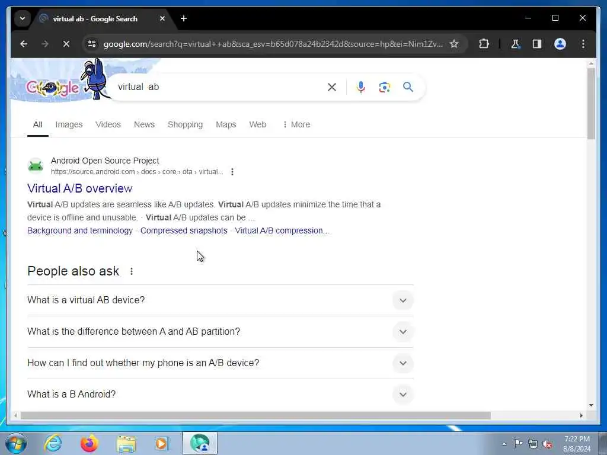Viewport: 607px width, 455px height.
Task: Search by image with Google Lens
Action: (384, 87)
